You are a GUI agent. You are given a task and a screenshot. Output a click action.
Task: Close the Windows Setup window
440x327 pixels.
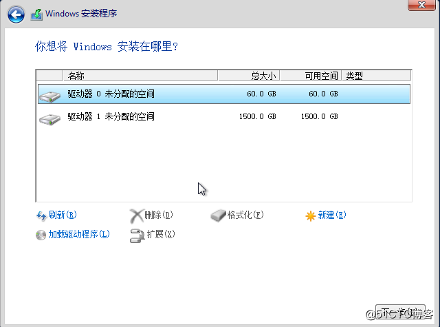[421, 5]
